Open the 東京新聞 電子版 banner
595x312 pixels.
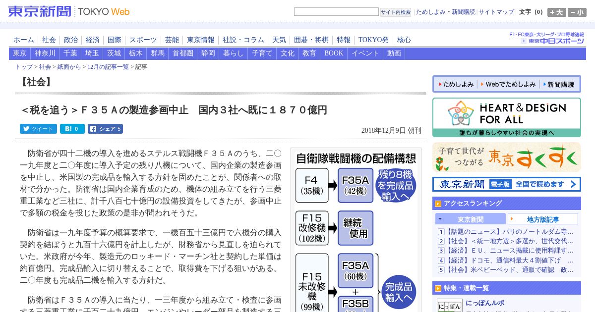click(507, 184)
